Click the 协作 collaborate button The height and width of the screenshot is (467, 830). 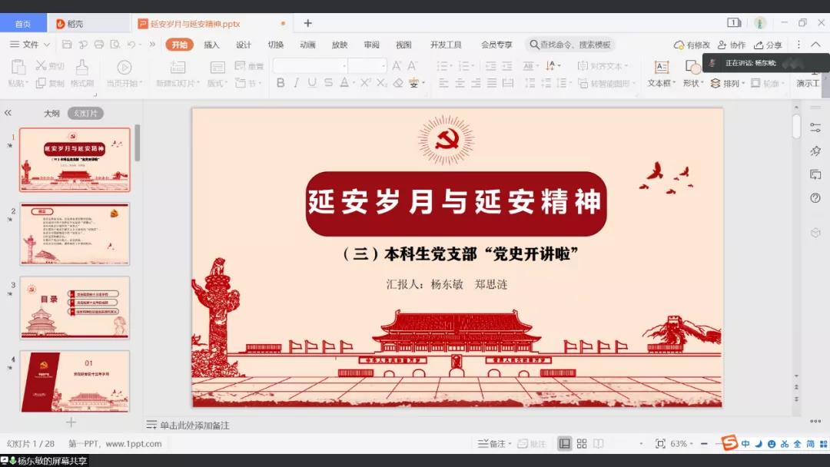(x=732, y=45)
